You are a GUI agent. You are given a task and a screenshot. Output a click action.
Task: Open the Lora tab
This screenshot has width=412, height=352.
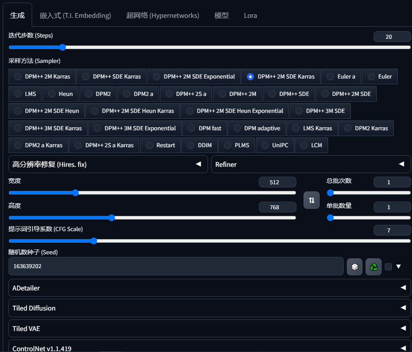[250, 15]
